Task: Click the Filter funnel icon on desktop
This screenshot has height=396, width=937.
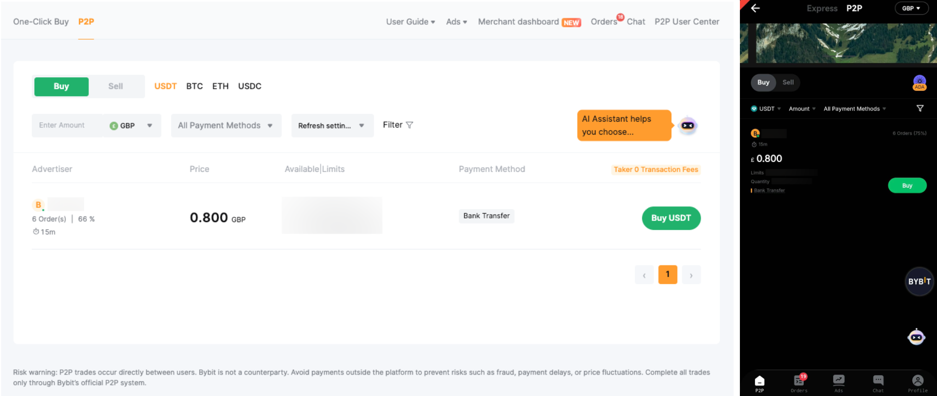Action: 409,125
